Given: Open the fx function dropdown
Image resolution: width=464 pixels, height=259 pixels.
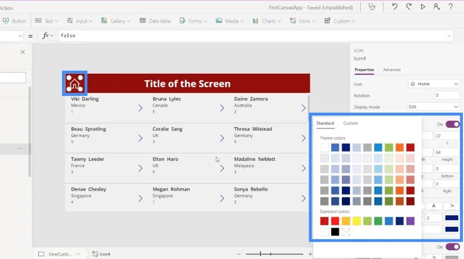Looking at the screenshot, I should (48, 35).
